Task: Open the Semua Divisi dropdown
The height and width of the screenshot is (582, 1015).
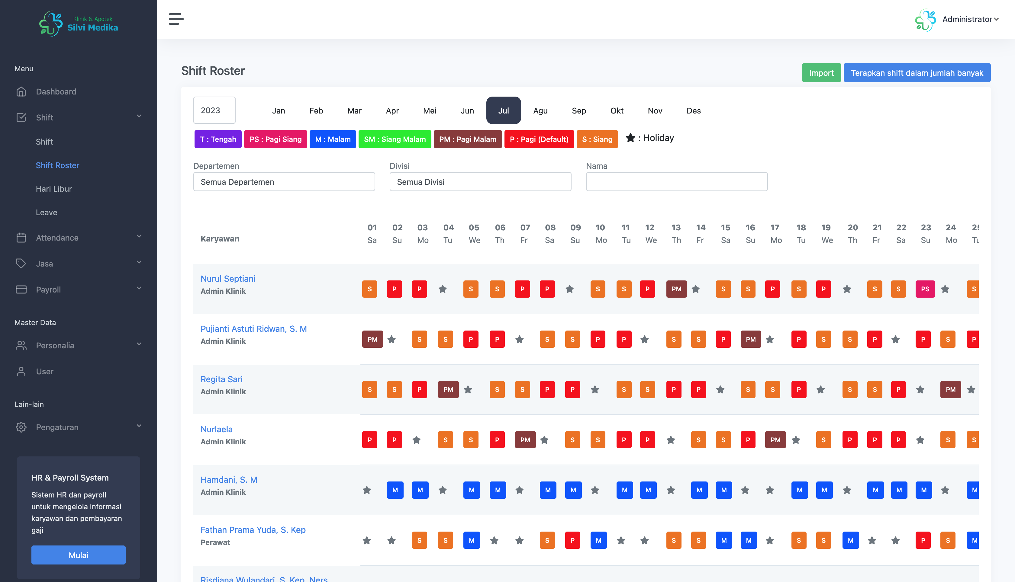Action: pyautogui.click(x=480, y=182)
